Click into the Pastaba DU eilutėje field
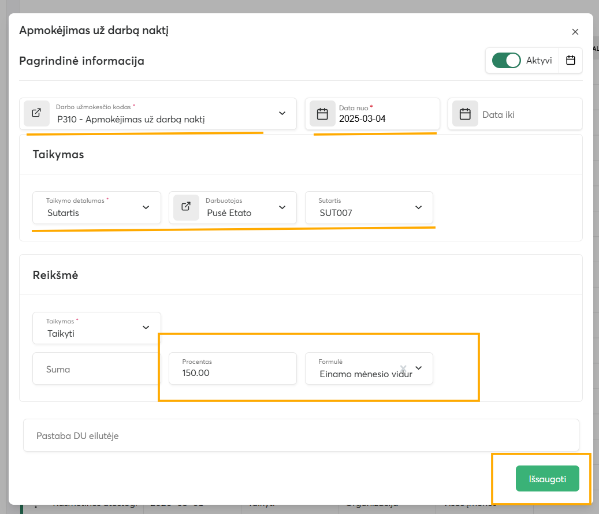 coord(301,435)
